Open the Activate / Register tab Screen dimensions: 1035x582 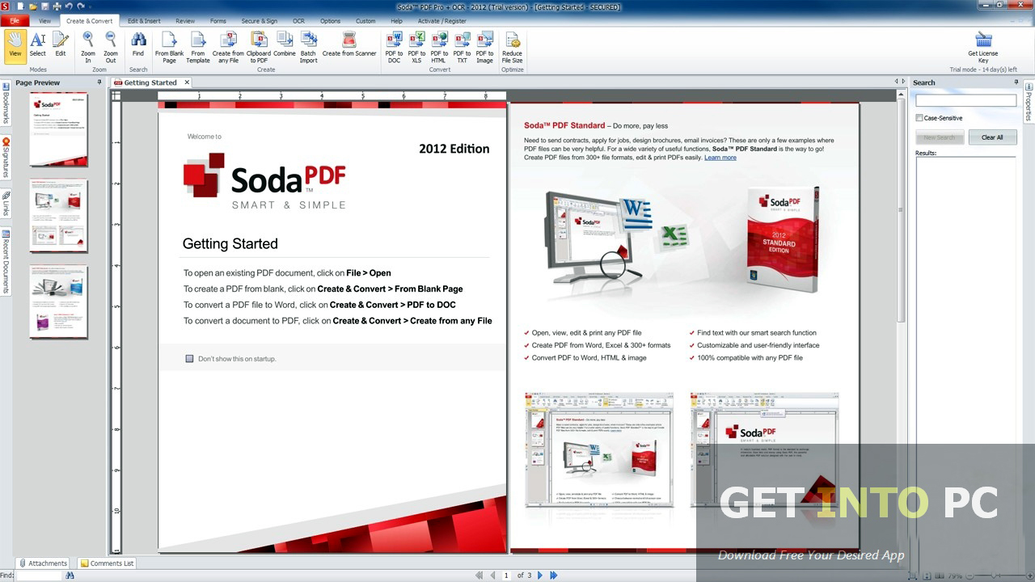(441, 20)
